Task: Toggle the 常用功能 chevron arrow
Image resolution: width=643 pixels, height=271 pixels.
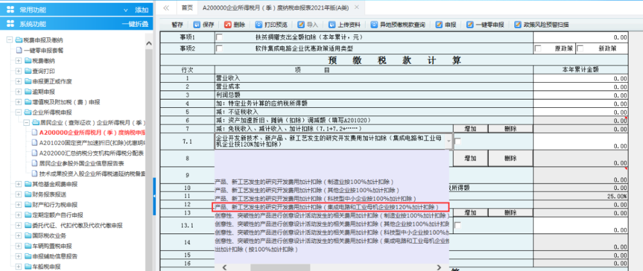Action: point(126,10)
